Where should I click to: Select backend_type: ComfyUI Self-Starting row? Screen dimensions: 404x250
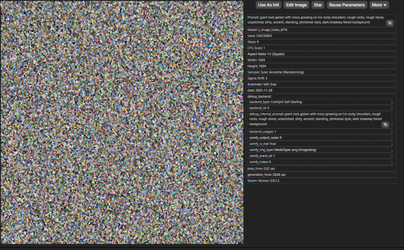320,102
